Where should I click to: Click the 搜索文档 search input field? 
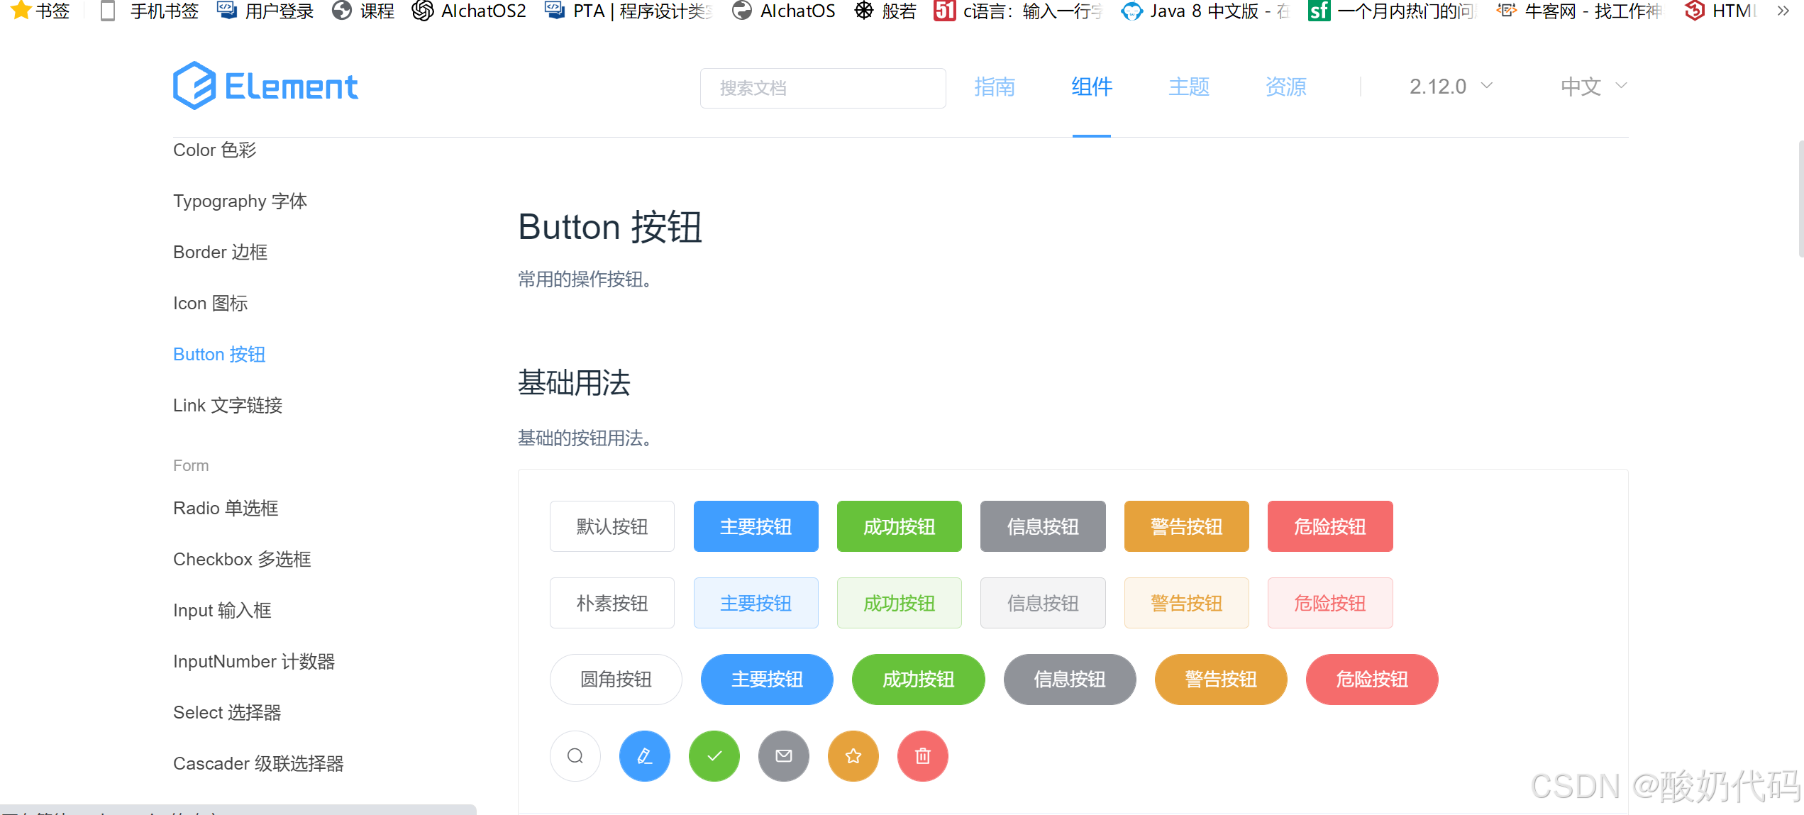(x=822, y=88)
